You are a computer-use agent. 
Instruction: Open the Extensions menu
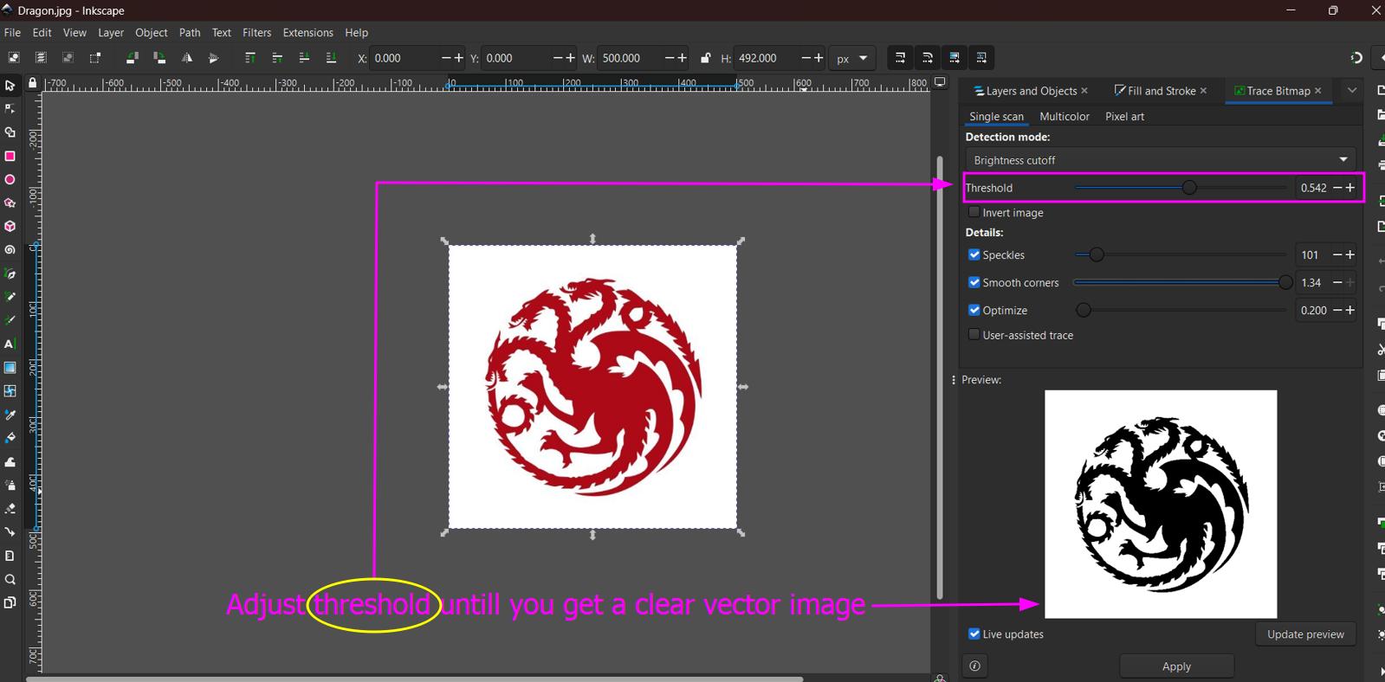[x=307, y=32]
